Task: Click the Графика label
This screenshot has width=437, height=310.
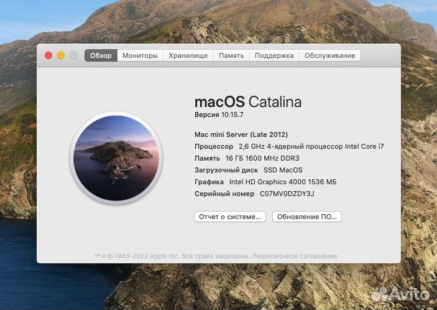Action: (x=209, y=182)
